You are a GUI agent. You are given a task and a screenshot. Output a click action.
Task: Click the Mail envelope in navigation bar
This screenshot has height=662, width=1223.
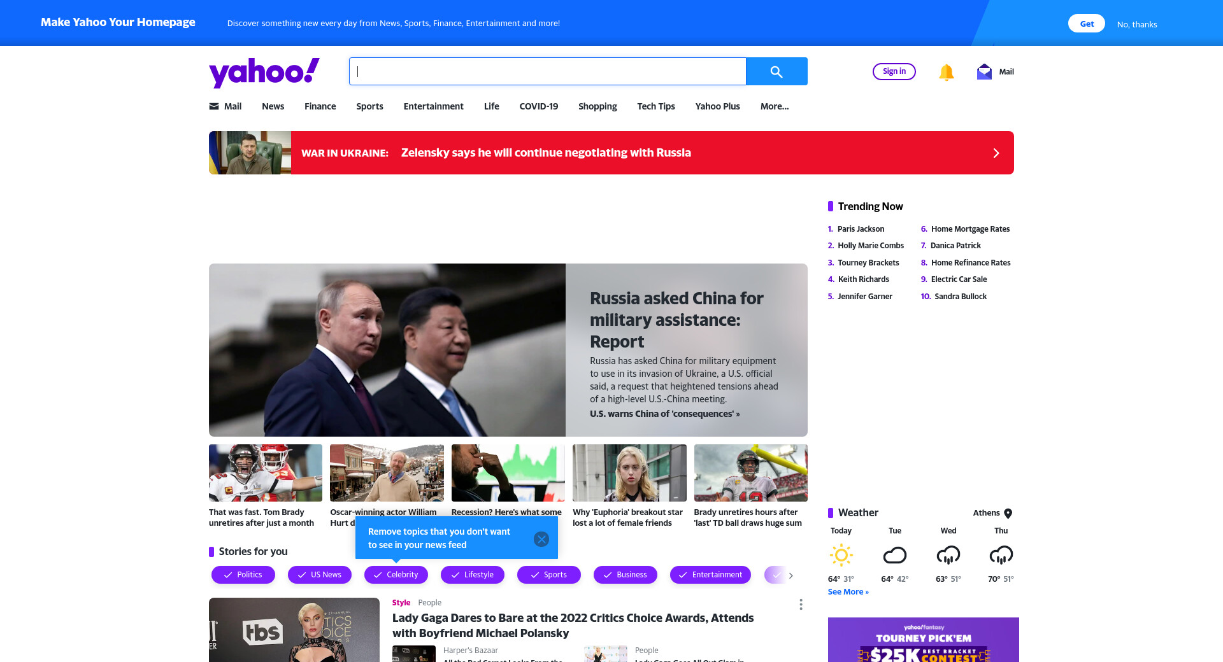click(214, 106)
